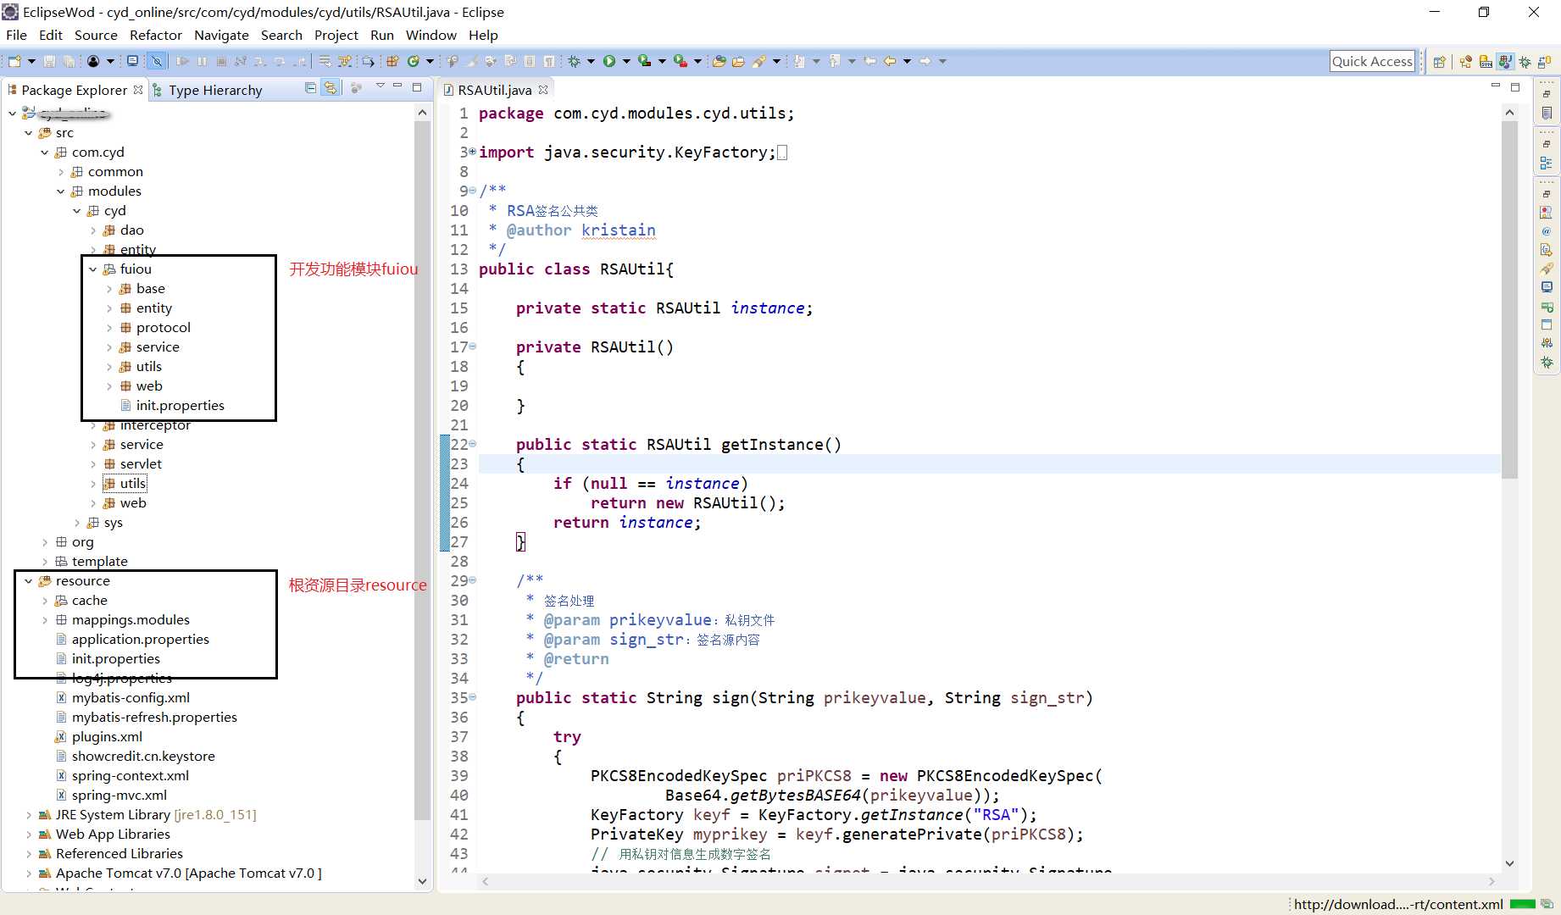Open the Javadoc @ view icon
The height and width of the screenshot is (915, 1561).
pyautogui.click(x=1547, y=231)
